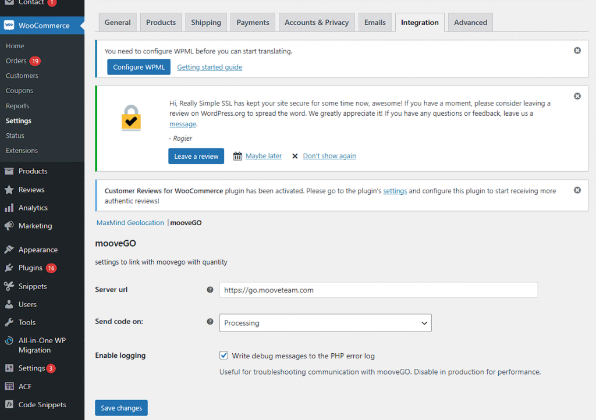596x420 pixels.
Task: Dismiss the Customer Reviews plugin notice
Action: (577, 190)
